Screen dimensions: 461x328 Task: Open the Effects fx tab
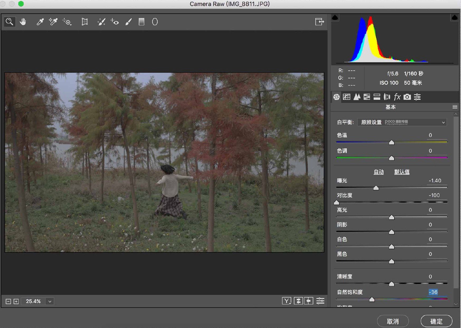[397, 97]
